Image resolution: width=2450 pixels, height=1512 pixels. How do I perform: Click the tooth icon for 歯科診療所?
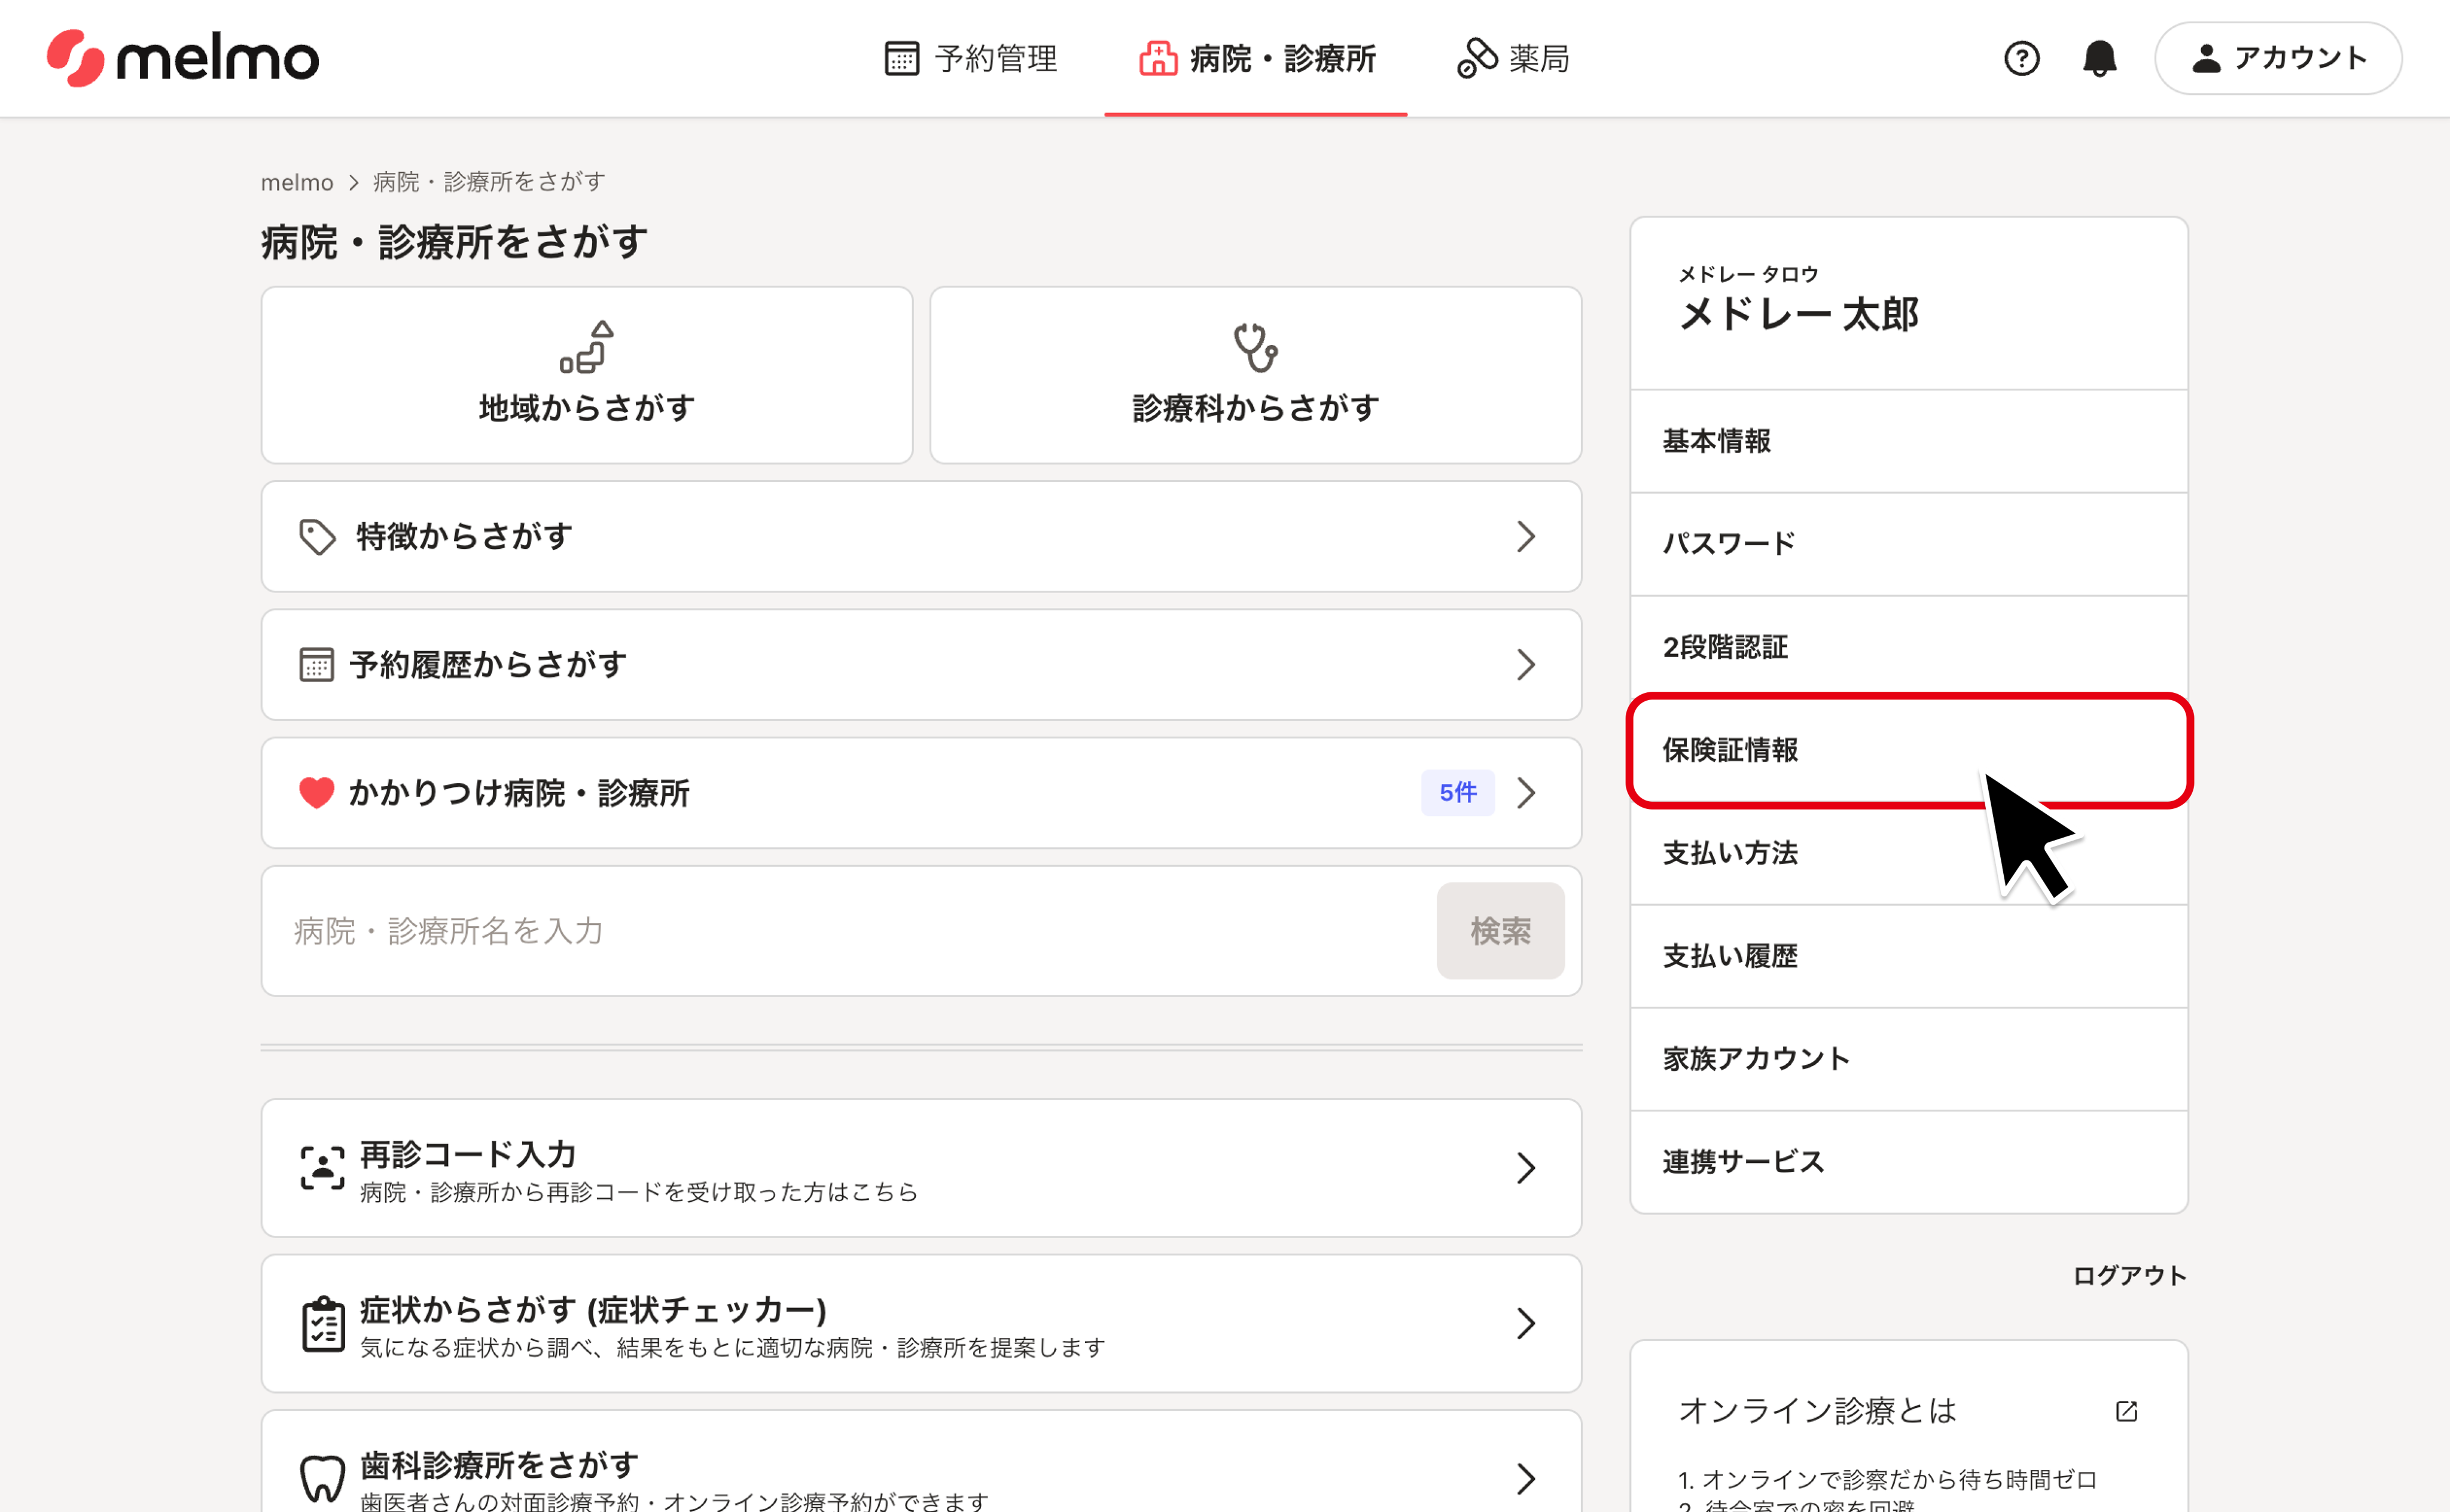[322, 1478]
